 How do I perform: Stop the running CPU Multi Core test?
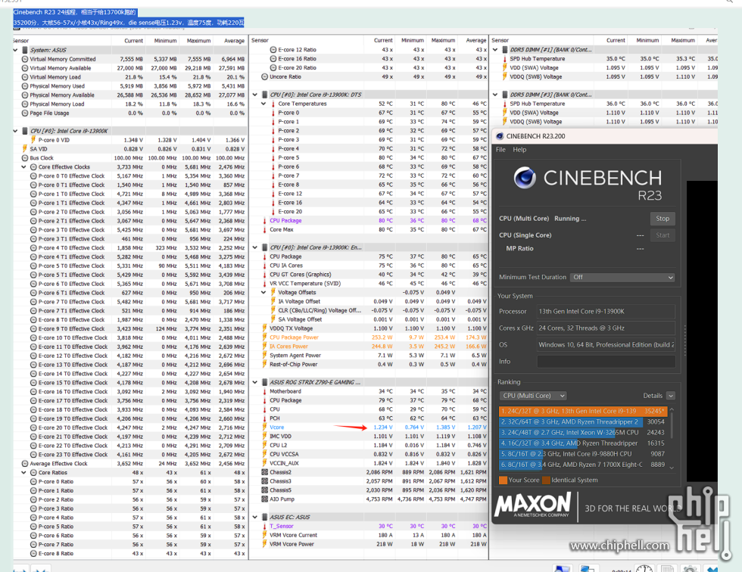pos(662,219)
